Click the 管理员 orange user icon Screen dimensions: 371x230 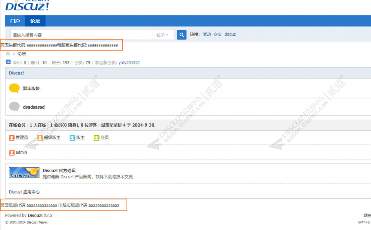11,138
